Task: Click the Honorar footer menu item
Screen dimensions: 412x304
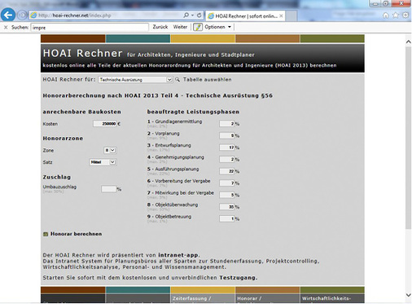Action: 267,298
